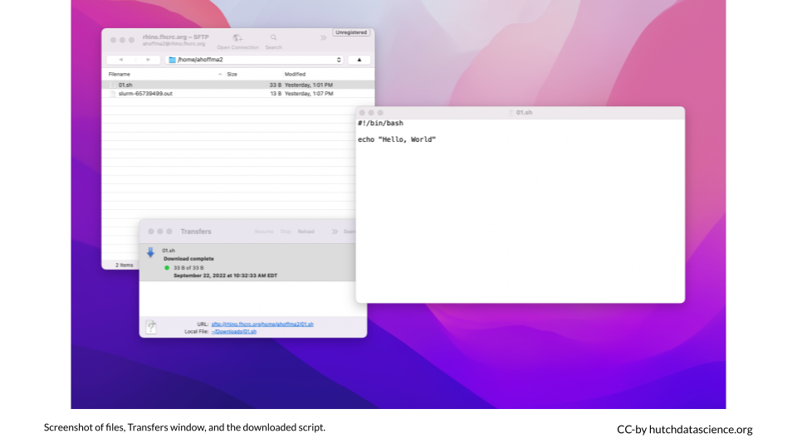Click the 01.sh file icon in browser

[x=113, y=85]
